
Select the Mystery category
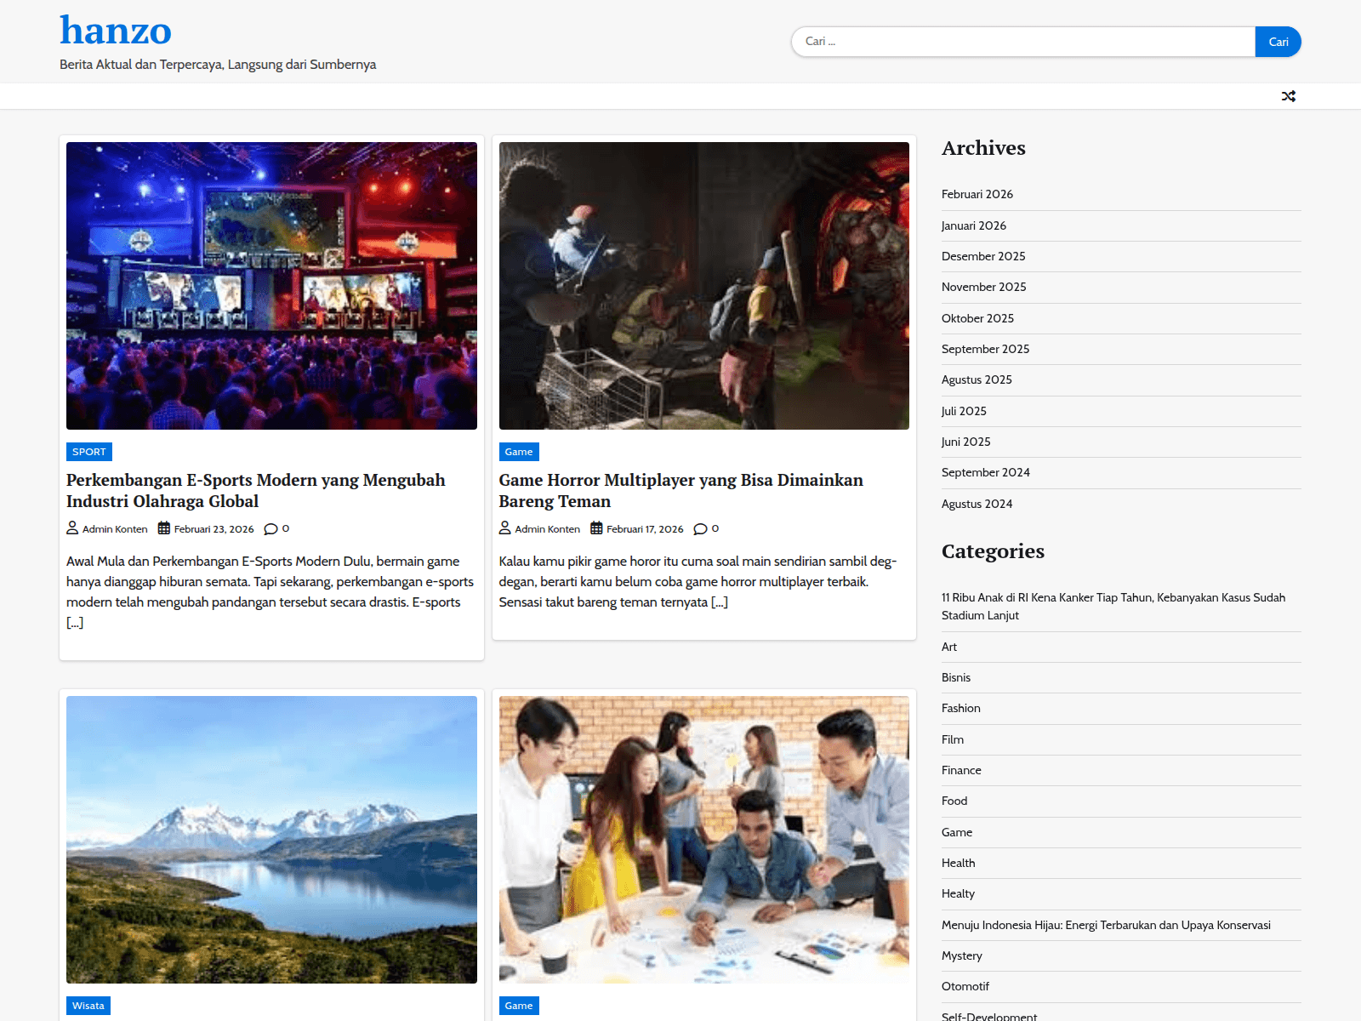tap(962, 955)
